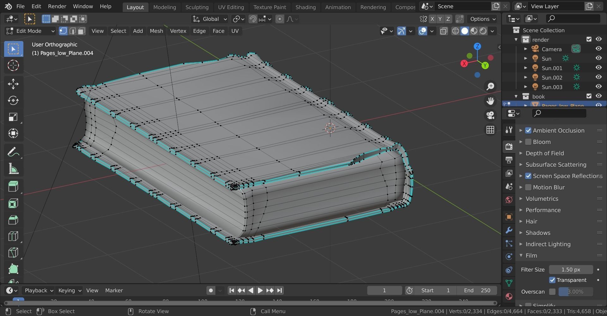This screenshot has height=316, width=607.
Task: Enable the Overscan checkbox
Action: 552,292
